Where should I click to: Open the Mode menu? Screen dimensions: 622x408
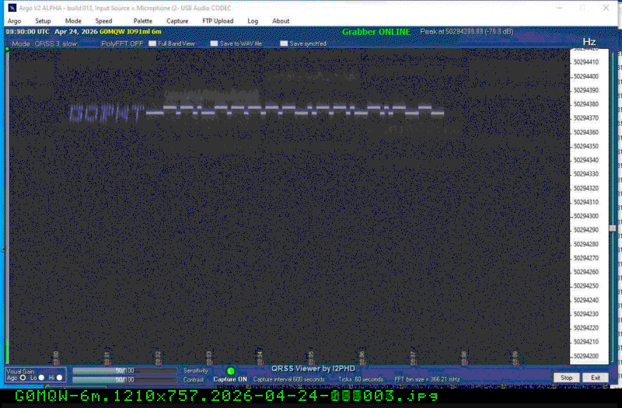(73, 21)
